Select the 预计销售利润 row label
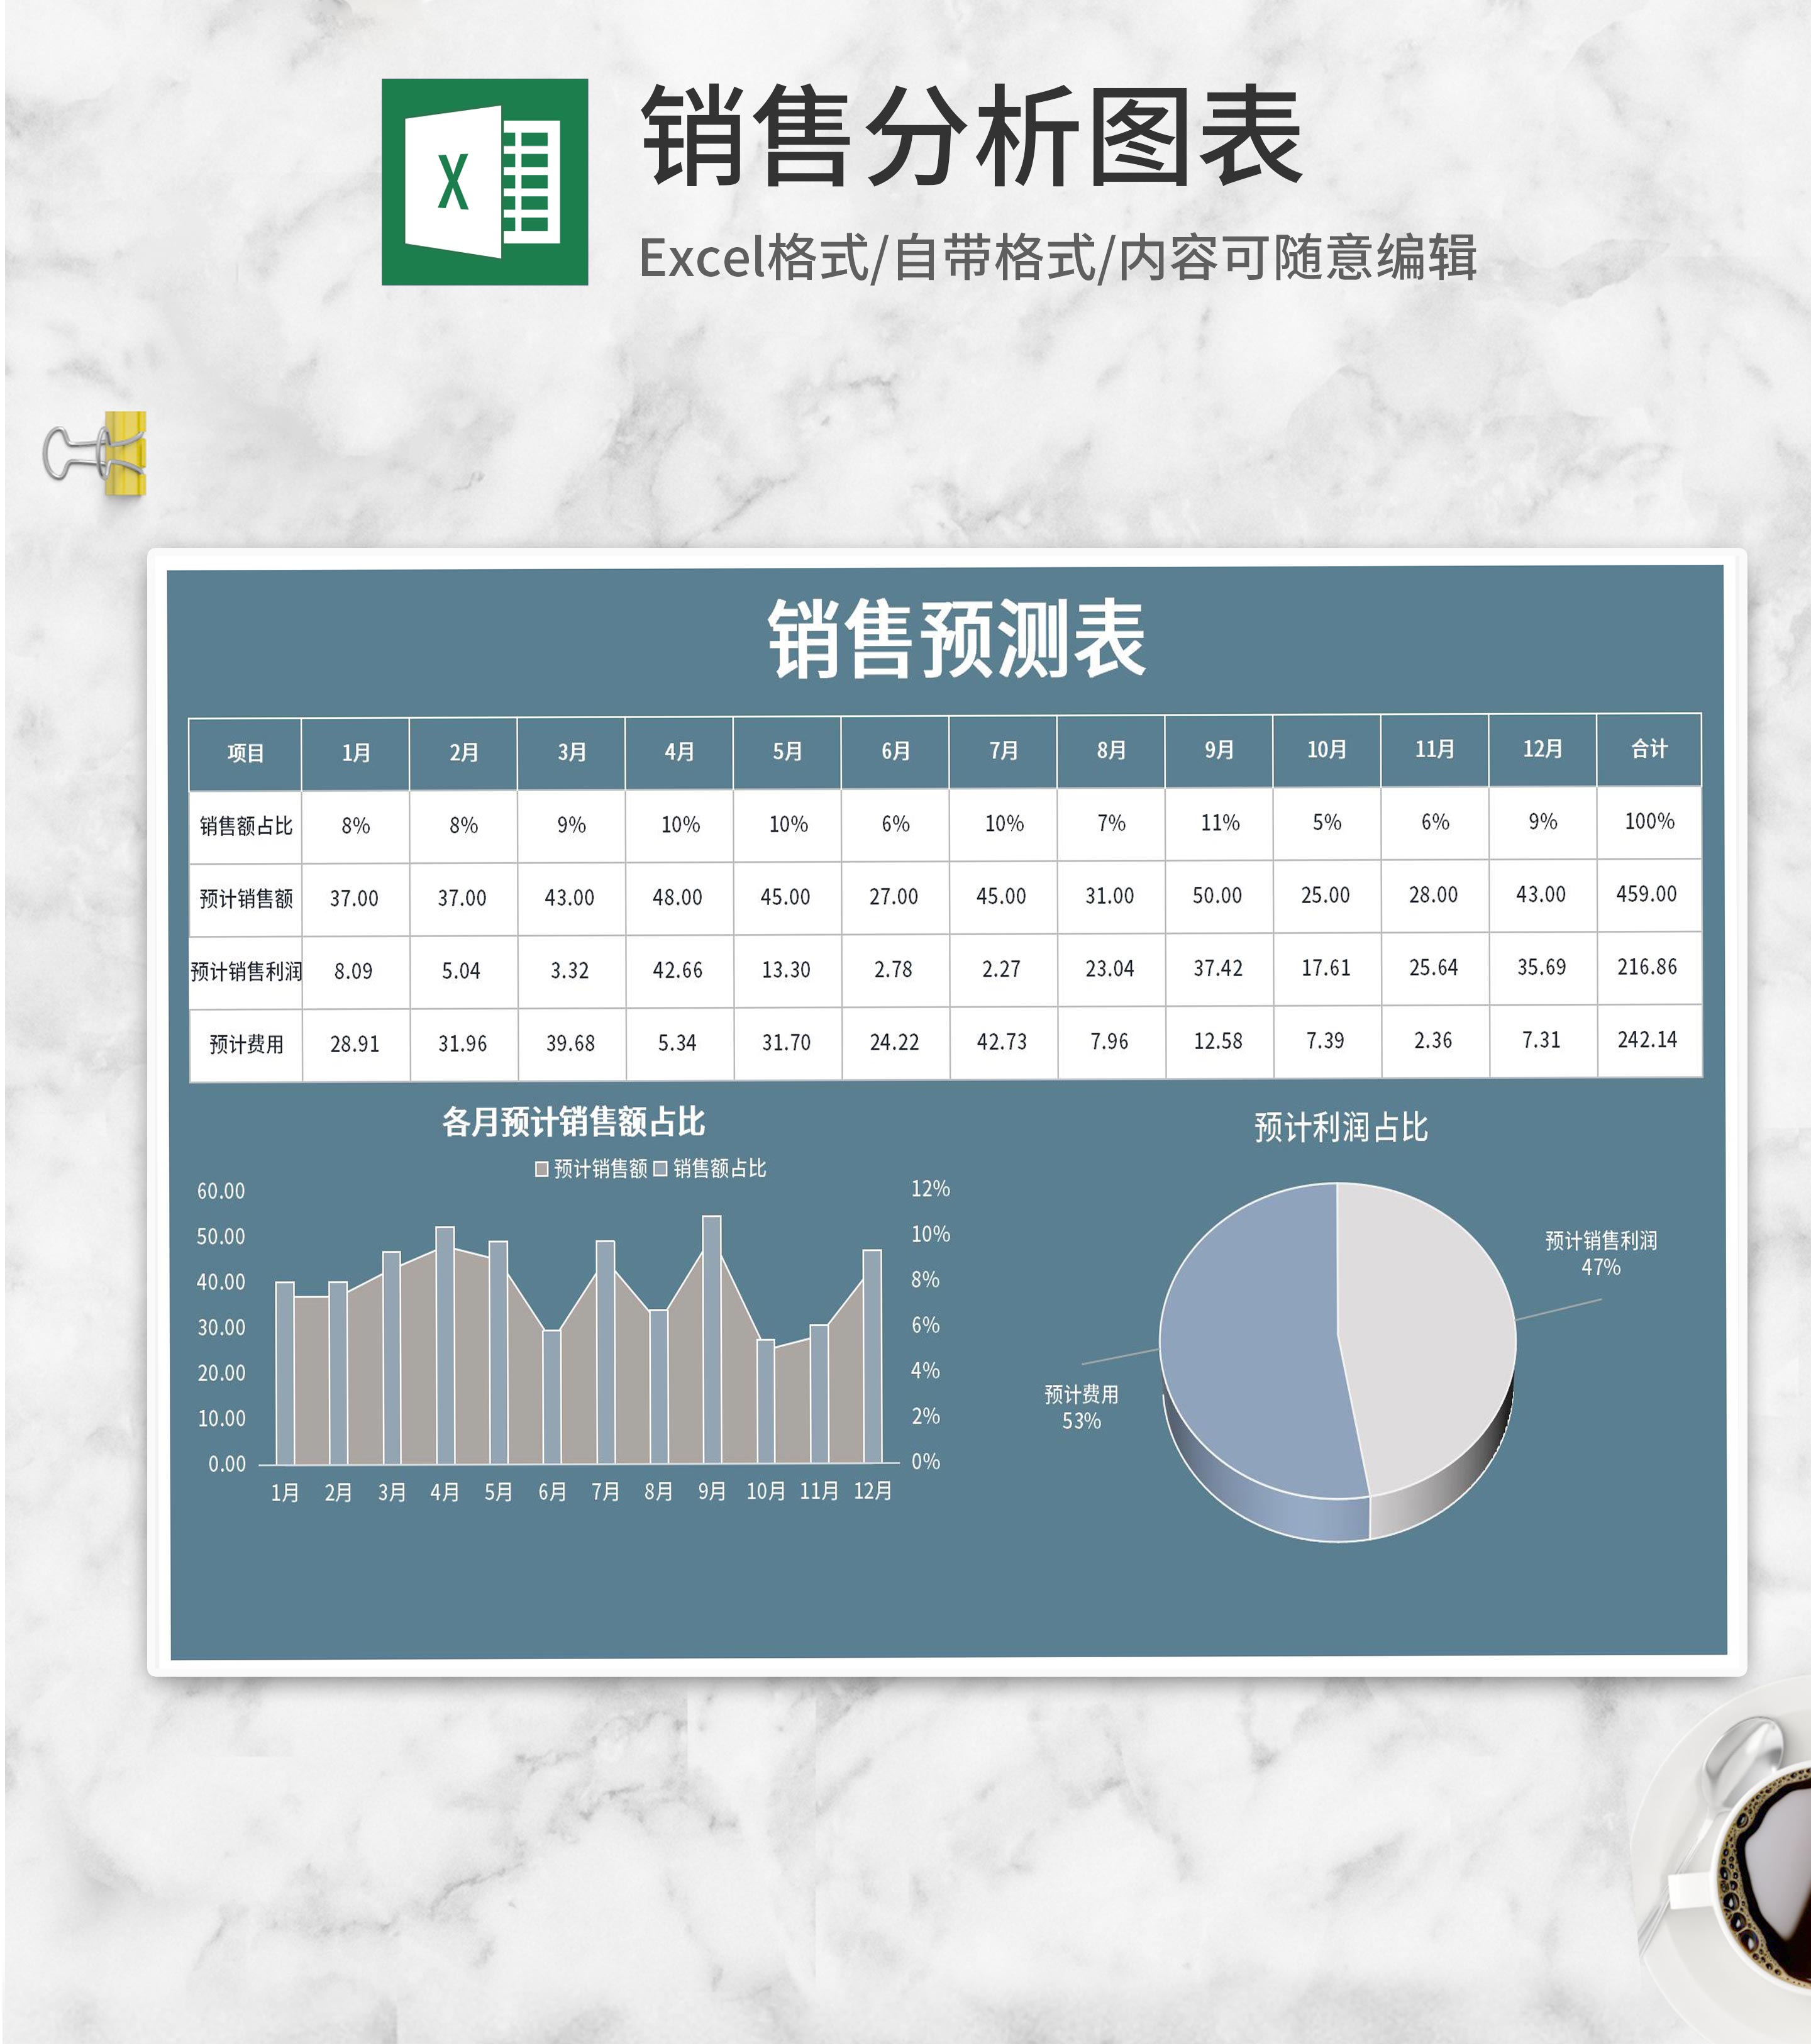 click(245, 971)
